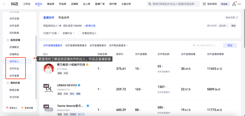This screenshot has width=245, height=116.
Task: Click the 导出 export button
Action: 230,45
